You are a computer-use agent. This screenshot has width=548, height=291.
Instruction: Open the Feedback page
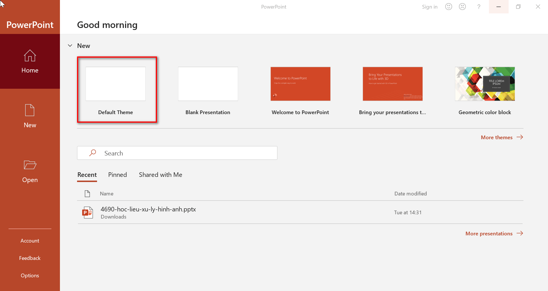point(30,258)
